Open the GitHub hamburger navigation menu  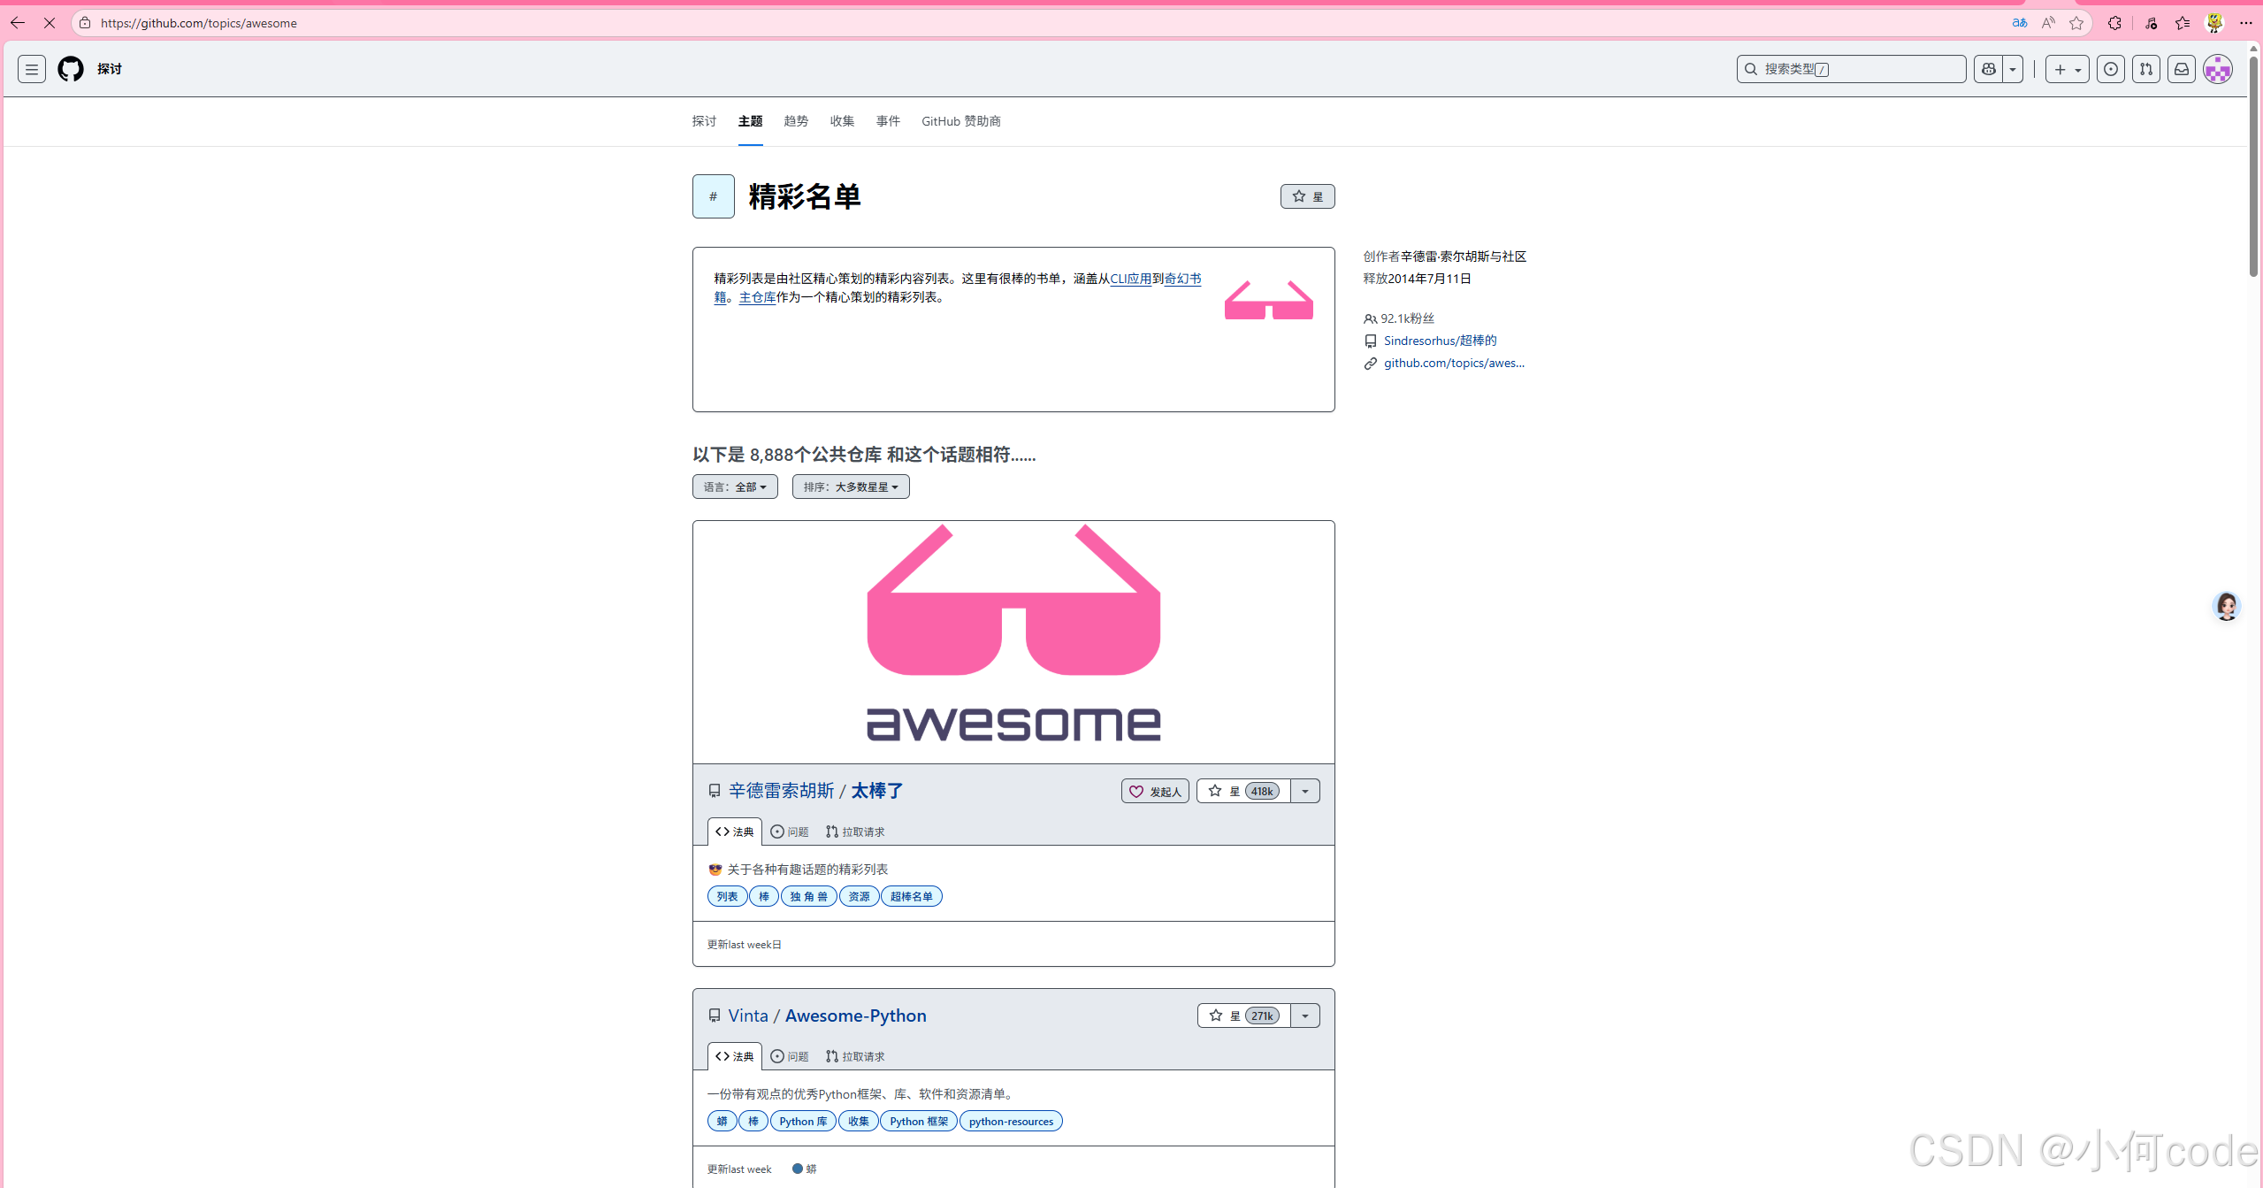coord(32,69)
